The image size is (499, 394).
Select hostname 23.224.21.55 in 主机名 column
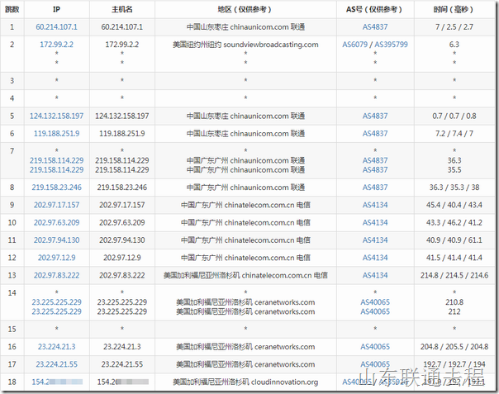122,364
